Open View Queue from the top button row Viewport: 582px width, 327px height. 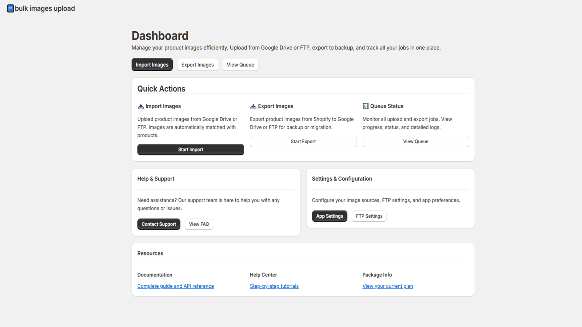coord(240,65)
